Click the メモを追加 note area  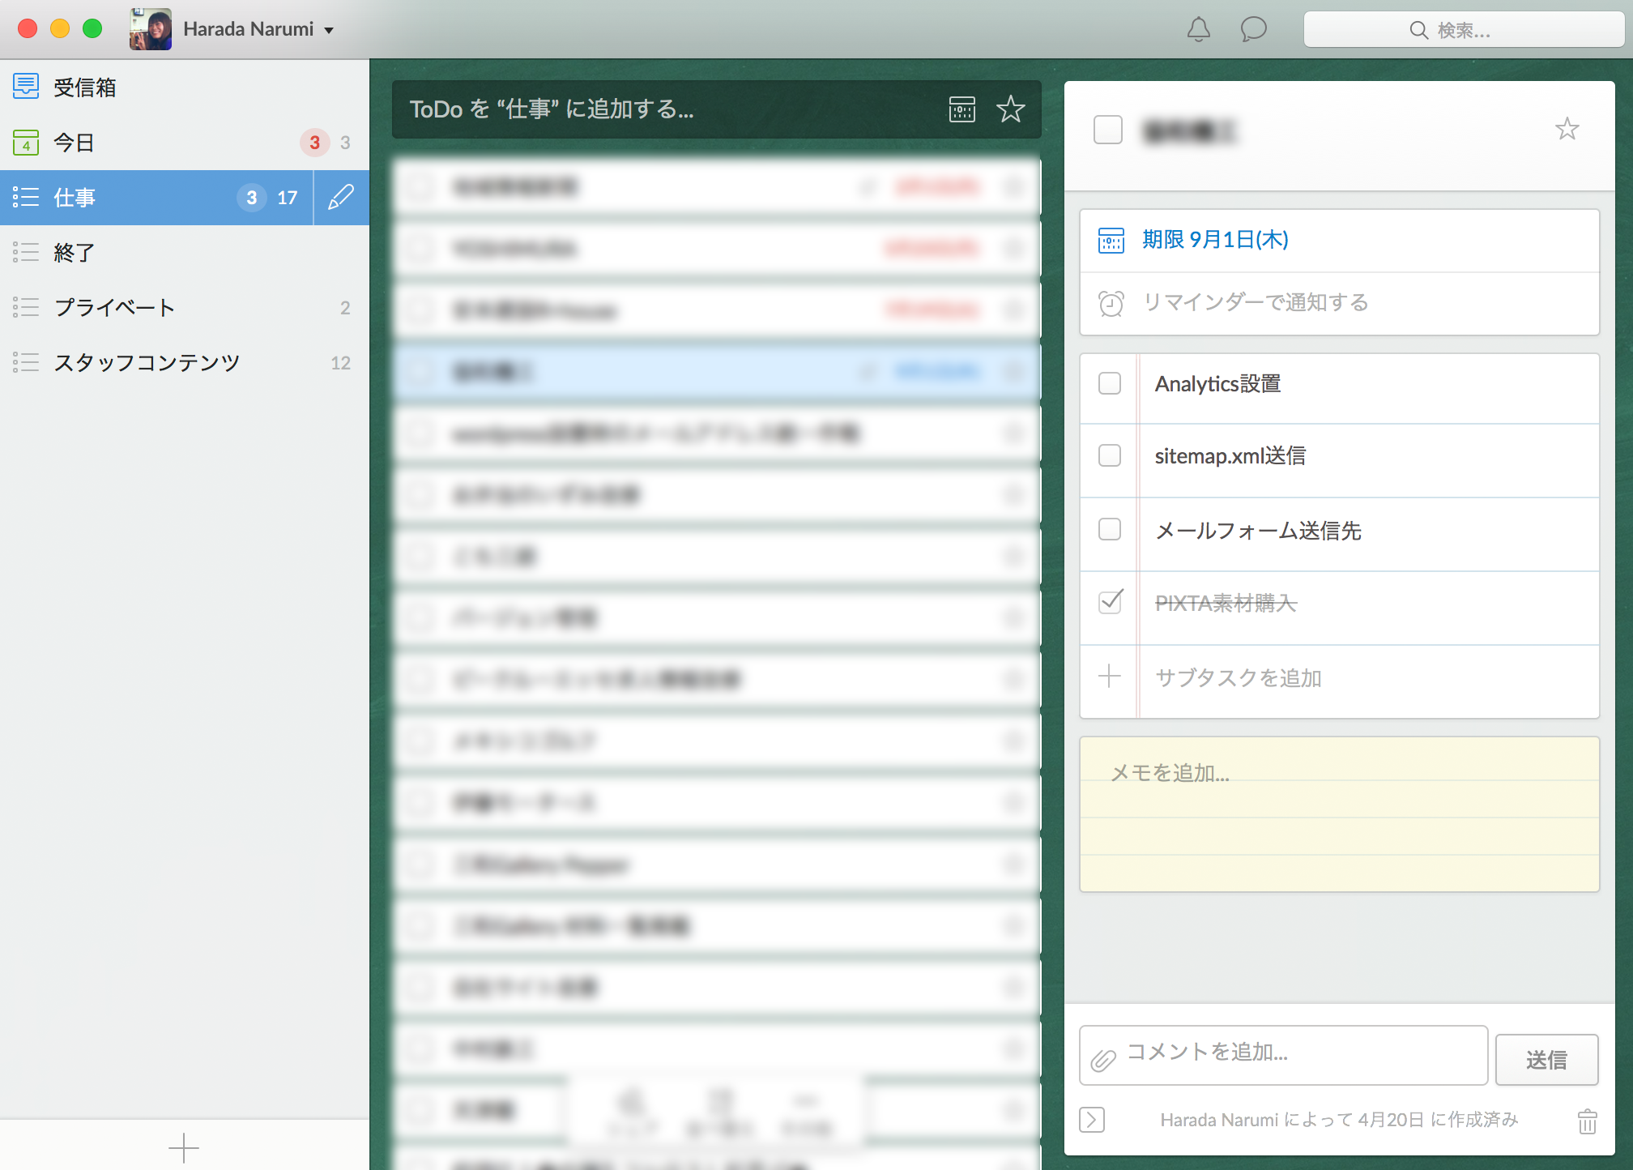[1340, 814]
